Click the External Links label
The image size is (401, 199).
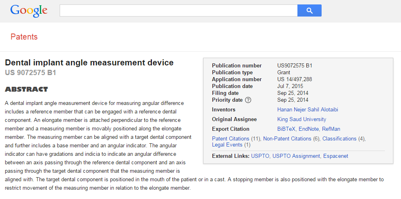point(231,156)
